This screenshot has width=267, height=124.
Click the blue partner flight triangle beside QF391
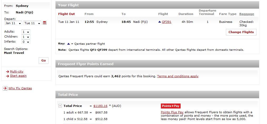[x=160, y=22]
